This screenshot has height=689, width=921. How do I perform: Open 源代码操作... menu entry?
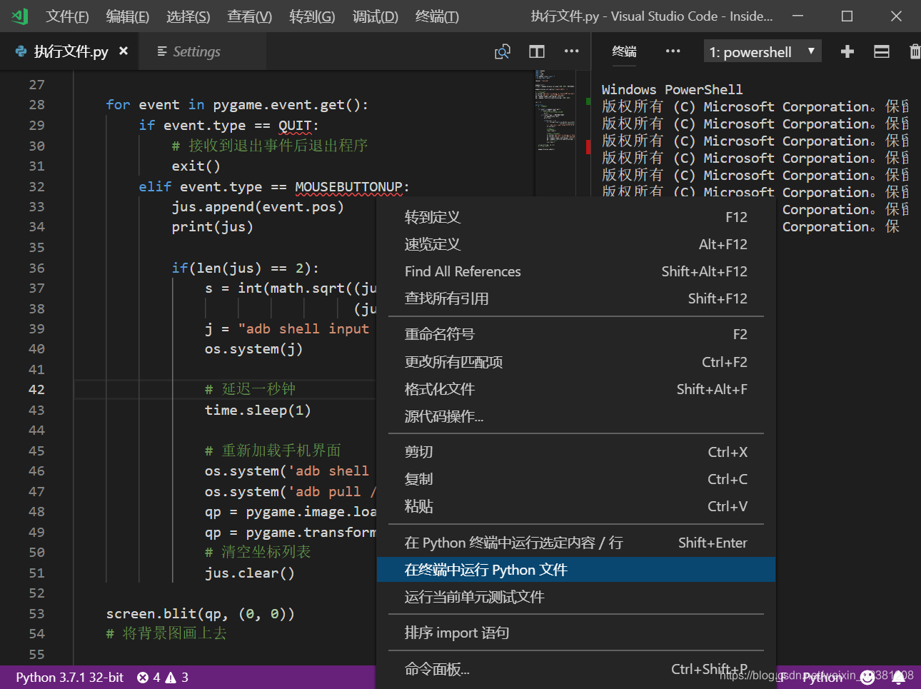[575, 416]
